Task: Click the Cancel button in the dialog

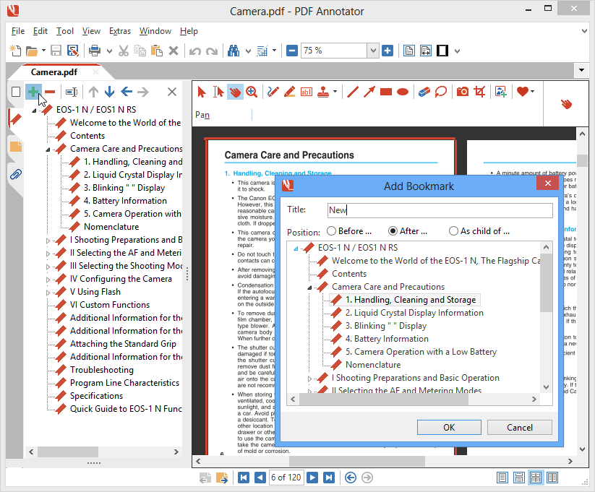Action: click(519, 427)
